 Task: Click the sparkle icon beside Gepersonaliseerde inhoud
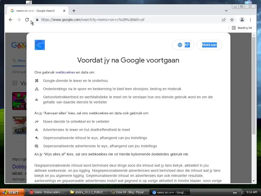37,138
